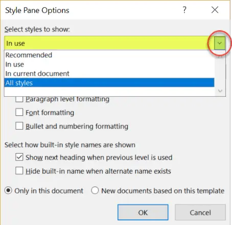Enable Font formatting checkbox
This screenshot has height=225, width=232.
coord(19,112)
